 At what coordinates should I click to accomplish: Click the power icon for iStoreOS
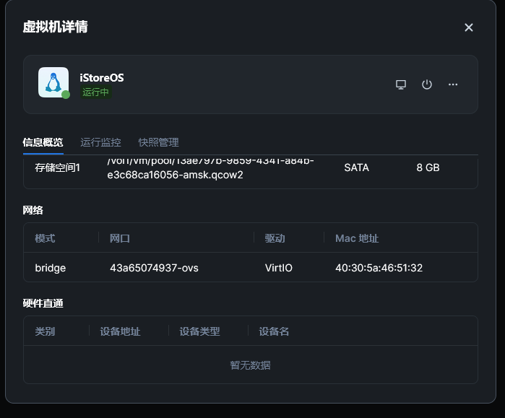427,84
